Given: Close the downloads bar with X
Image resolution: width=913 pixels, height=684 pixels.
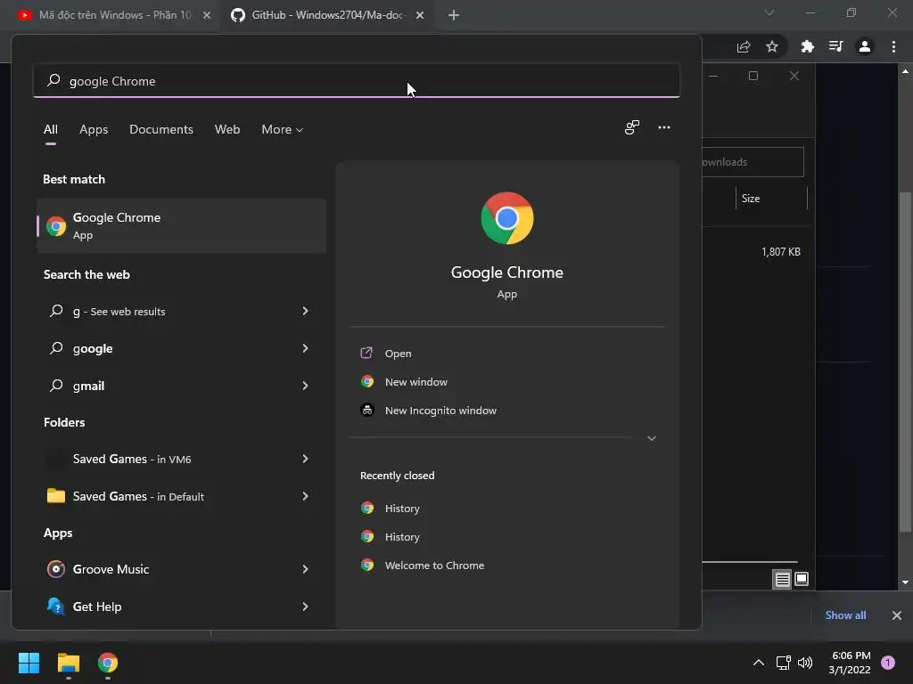Looking at the screenshot, I should pyautogui.click(x=896, y=615).
